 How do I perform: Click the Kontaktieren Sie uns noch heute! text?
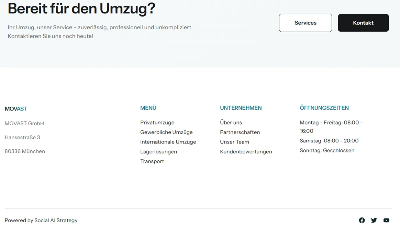[x=50, y=36]
